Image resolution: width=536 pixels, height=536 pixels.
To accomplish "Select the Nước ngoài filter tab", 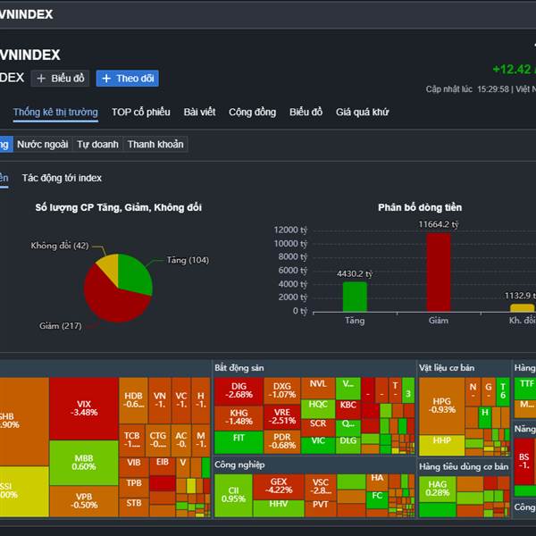I will (x=43, y=144).
